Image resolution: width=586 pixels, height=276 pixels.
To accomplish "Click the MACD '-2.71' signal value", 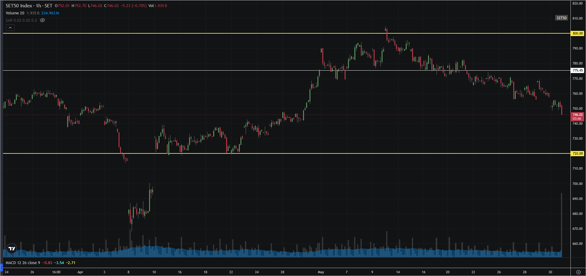I will coord(71,263).
